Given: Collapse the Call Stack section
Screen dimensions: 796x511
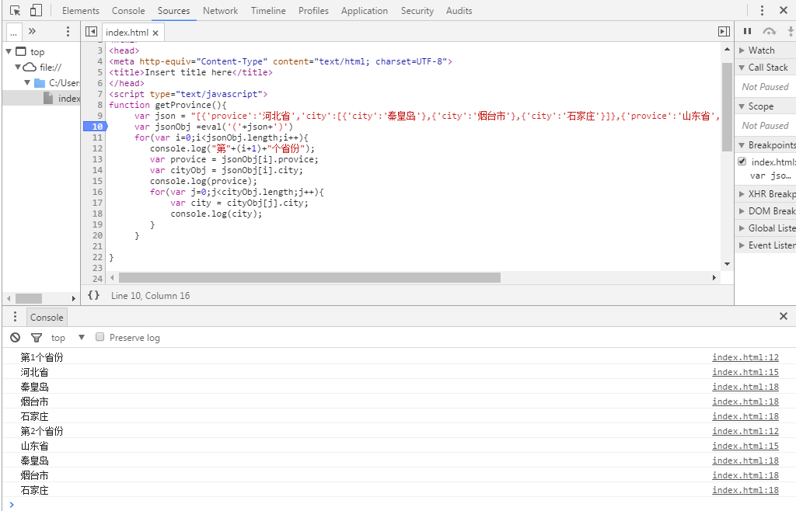Looking at the screenshot, I should pyautogui.click(x=742, y=68).
